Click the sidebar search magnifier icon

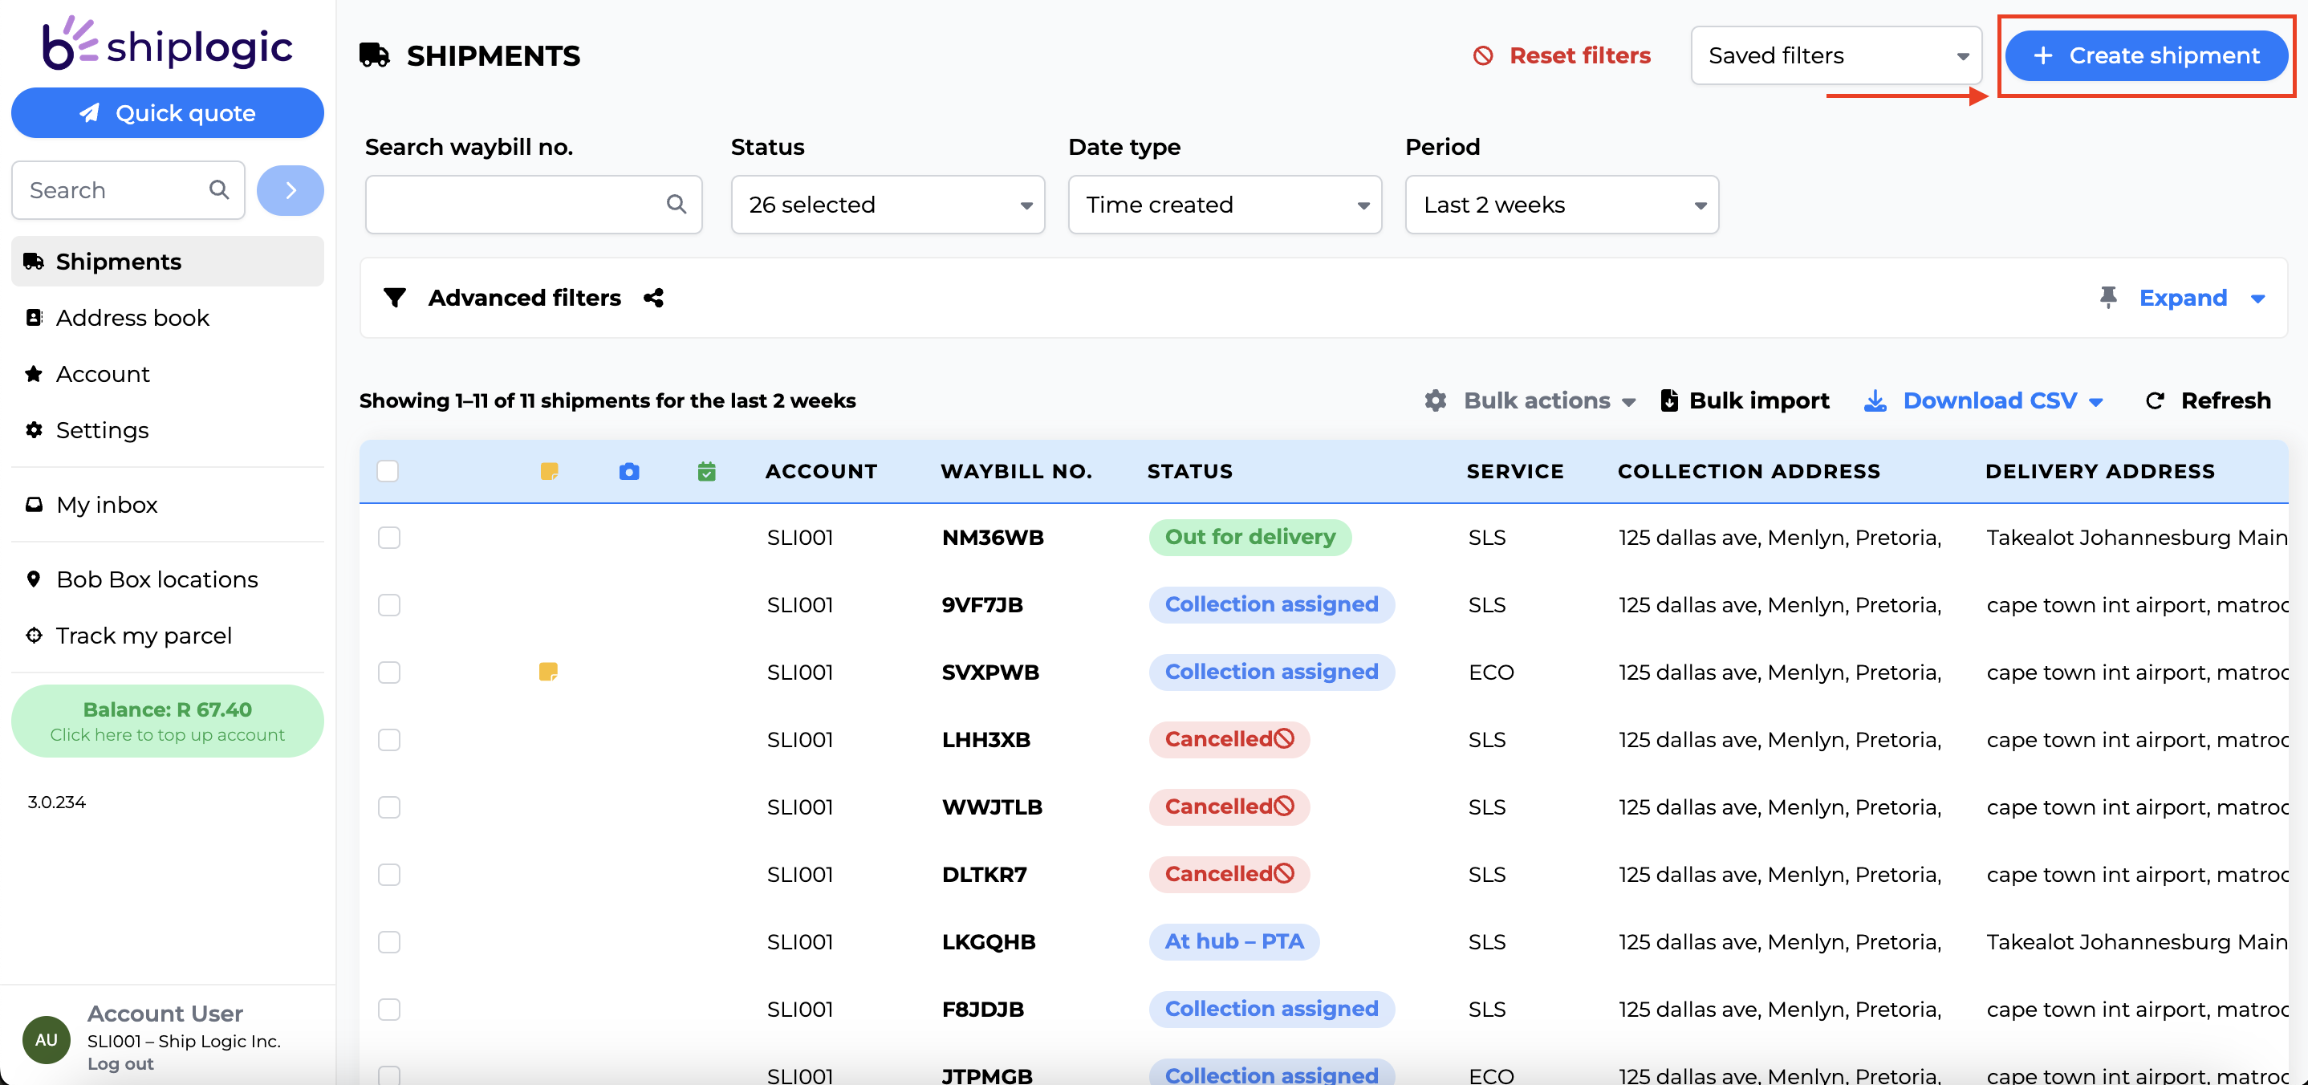(218, 190)
